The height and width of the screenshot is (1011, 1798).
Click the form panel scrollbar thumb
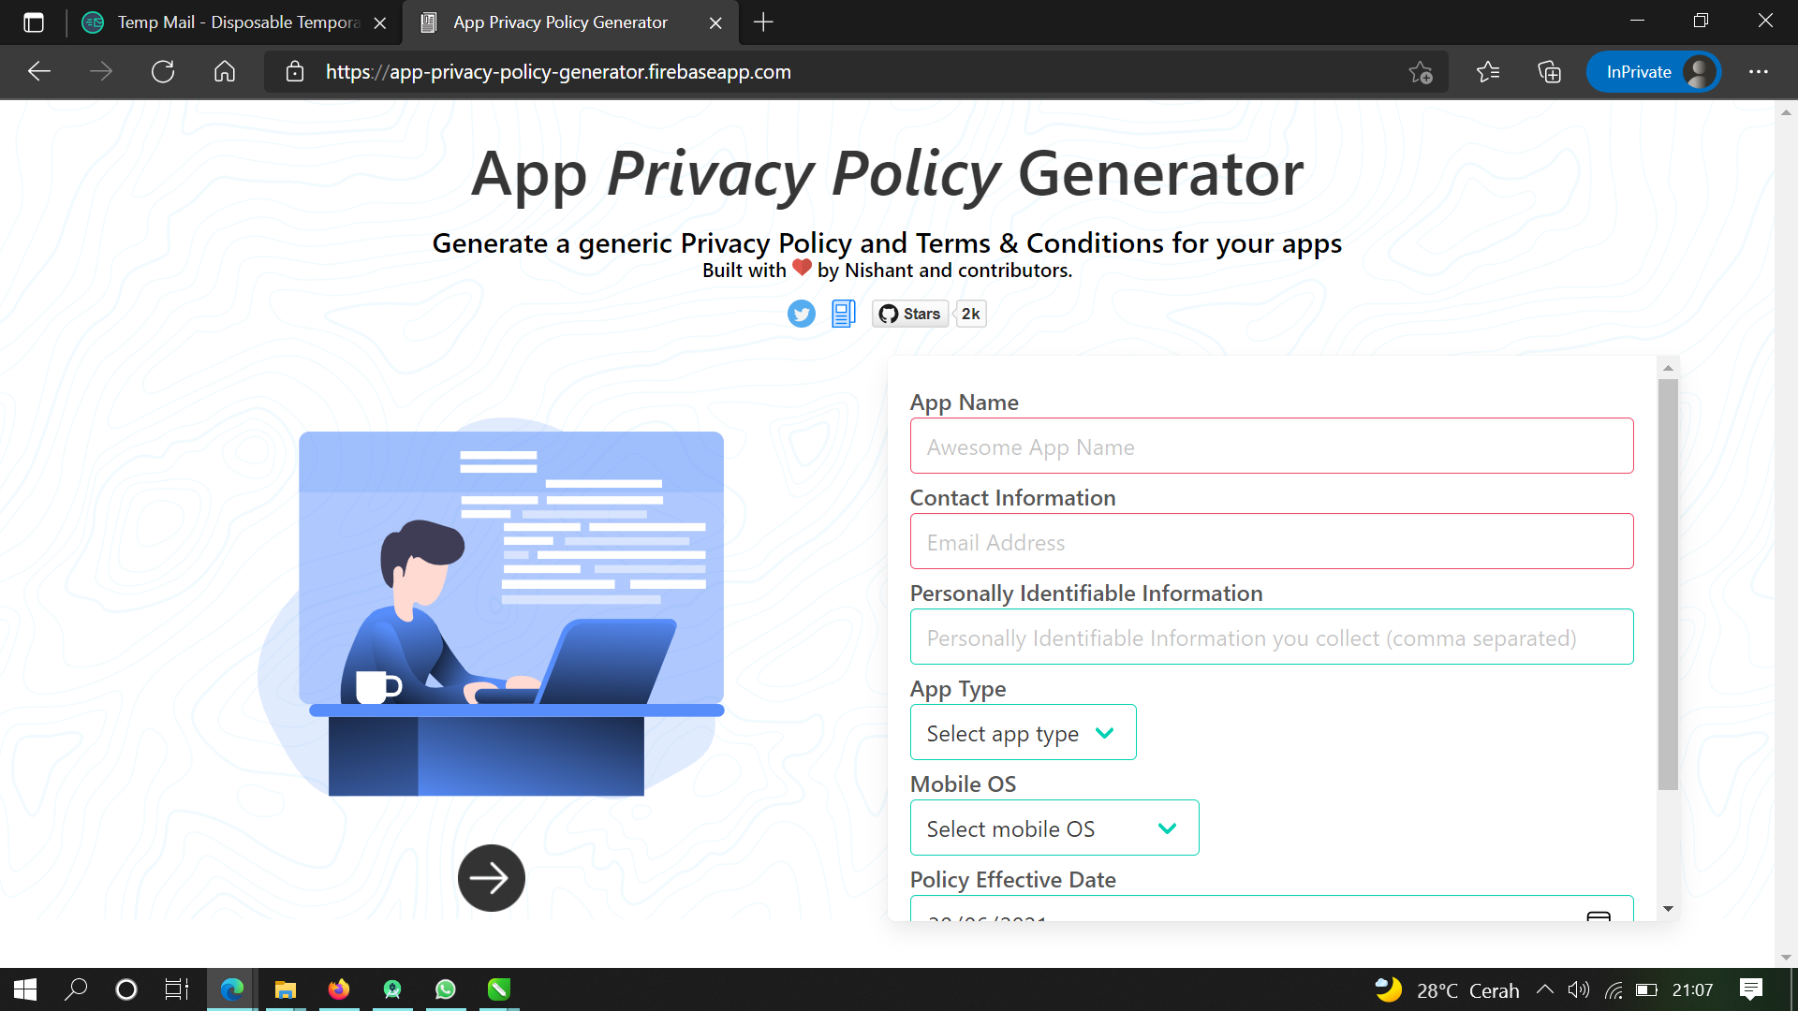(1668, 584)
